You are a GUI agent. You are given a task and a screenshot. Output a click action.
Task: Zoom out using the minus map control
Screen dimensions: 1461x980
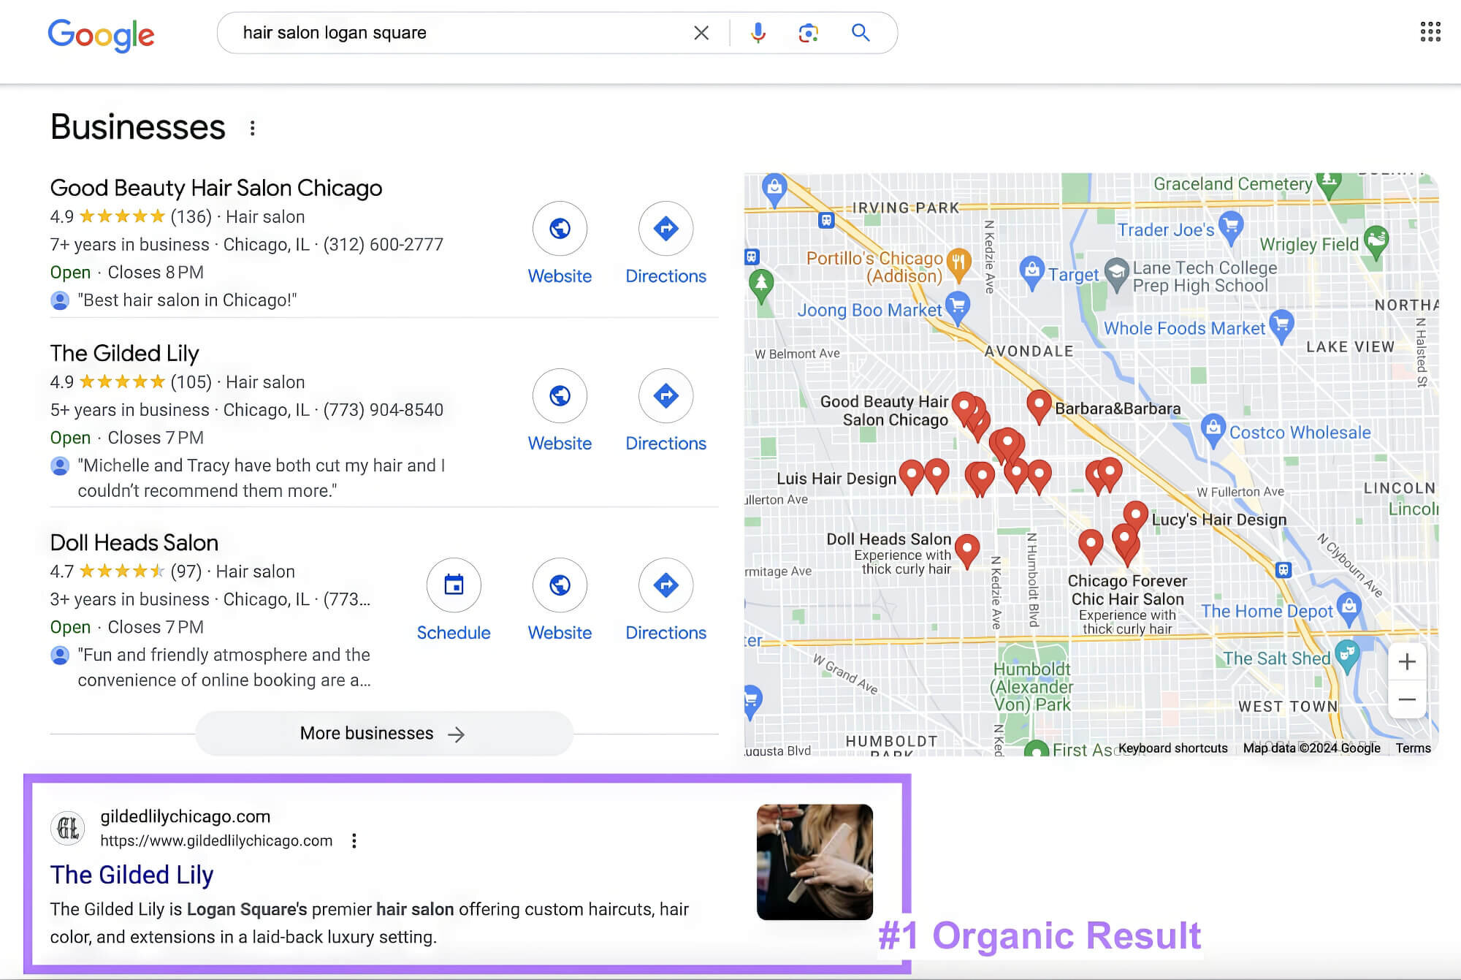[x=1407, y=699]
